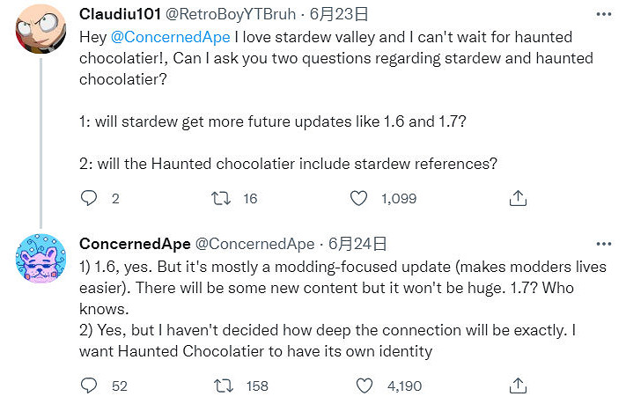The height and width of the screenshot is (404, 626).
Task: Click ConcernedApe display name in reply
Action: click(x=132, y=244)
